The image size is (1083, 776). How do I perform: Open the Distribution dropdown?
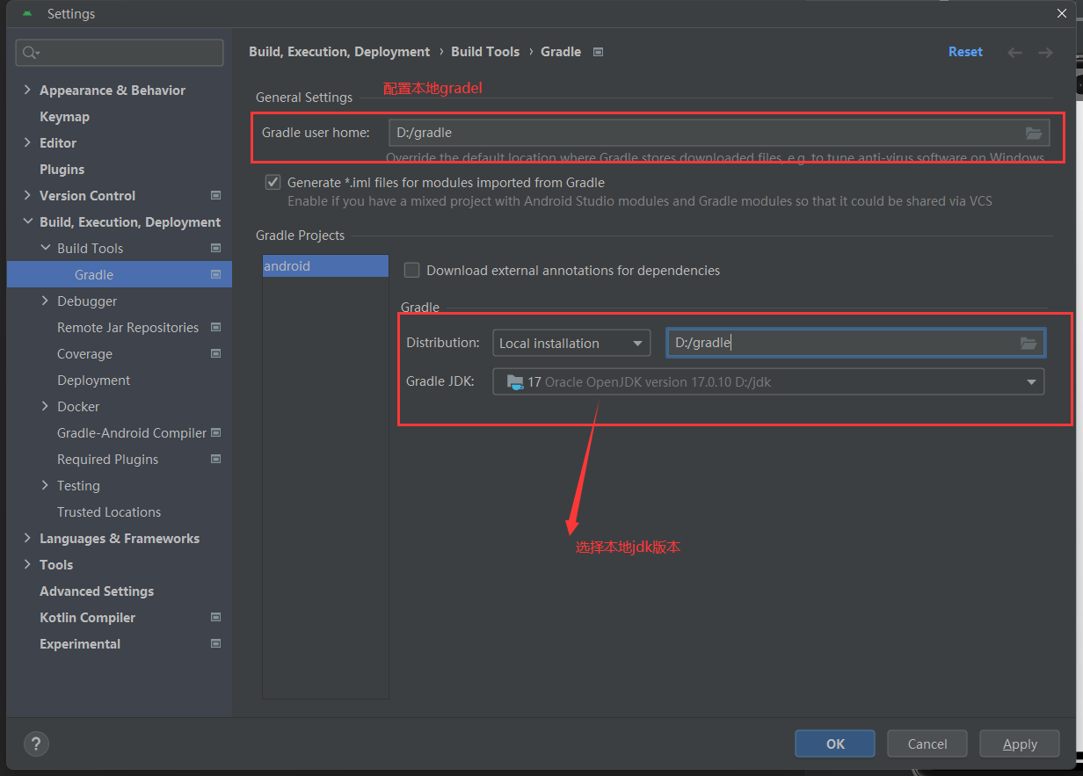click(571, 343)
